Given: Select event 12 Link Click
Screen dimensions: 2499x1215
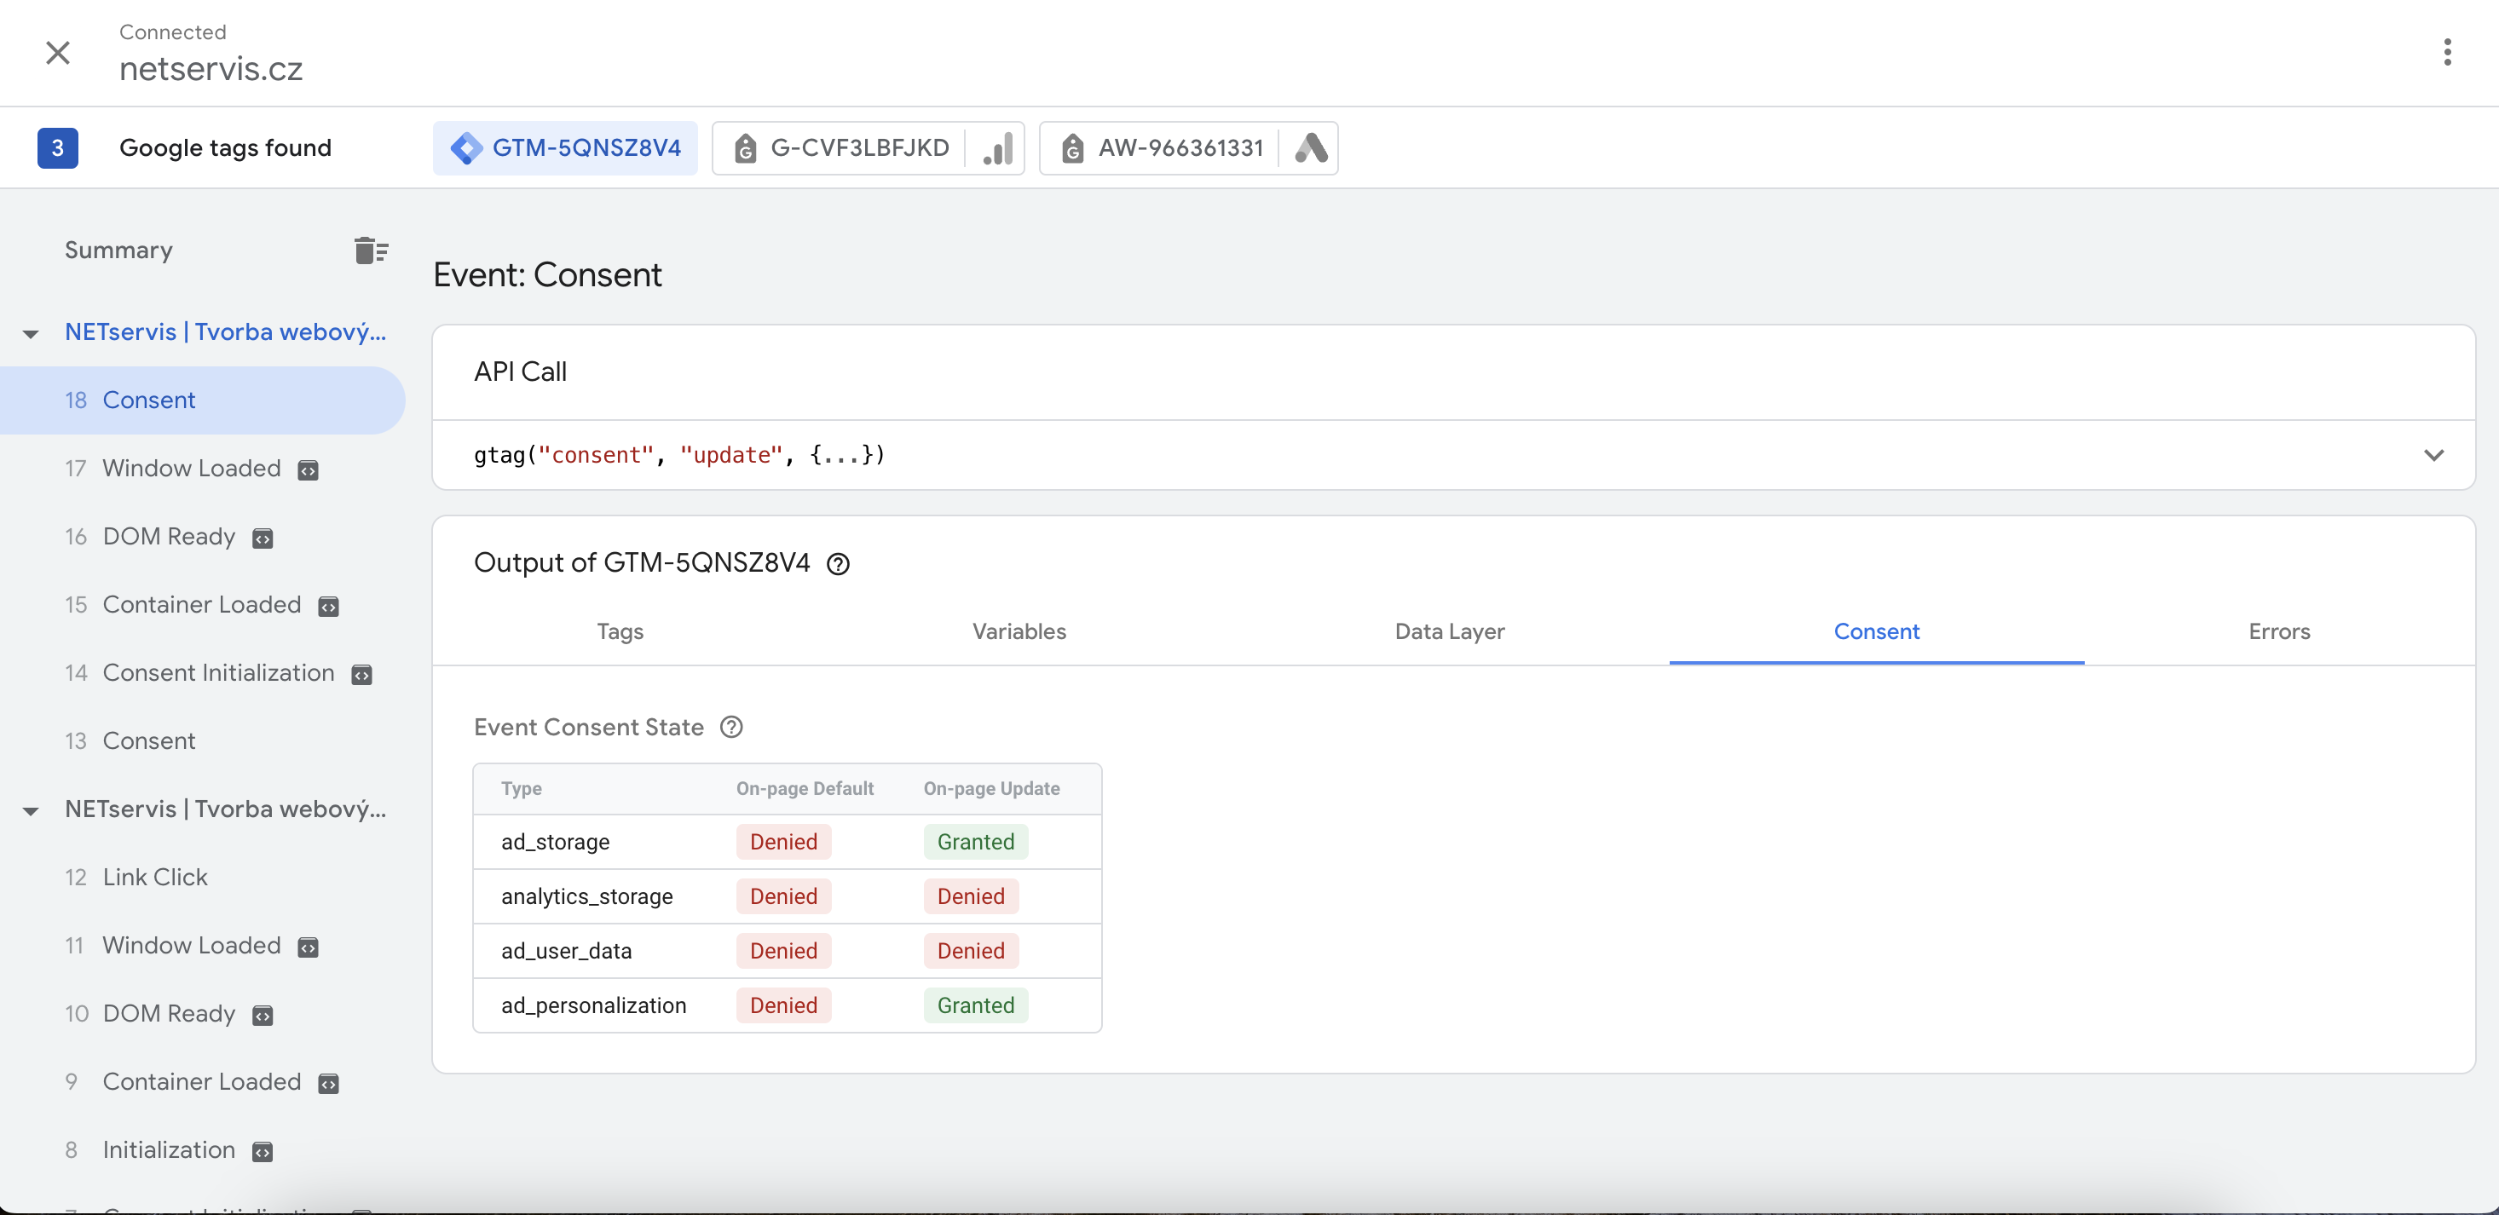Looking at the screenshot, I should click(x=154, y=877).
